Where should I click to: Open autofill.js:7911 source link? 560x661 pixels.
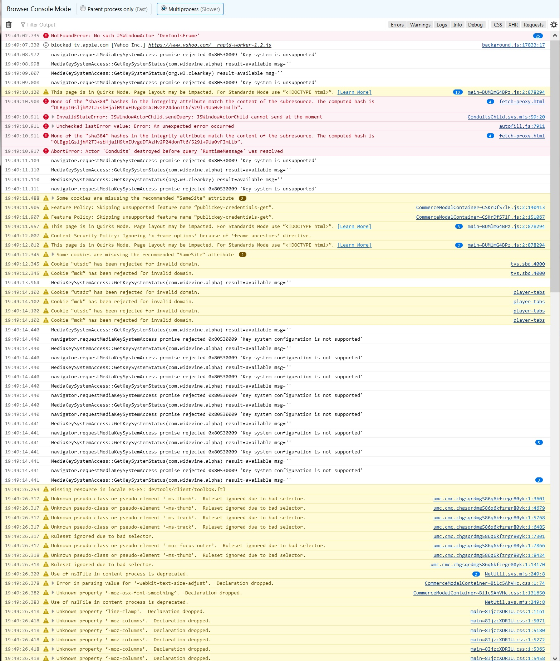coord(522,126)
